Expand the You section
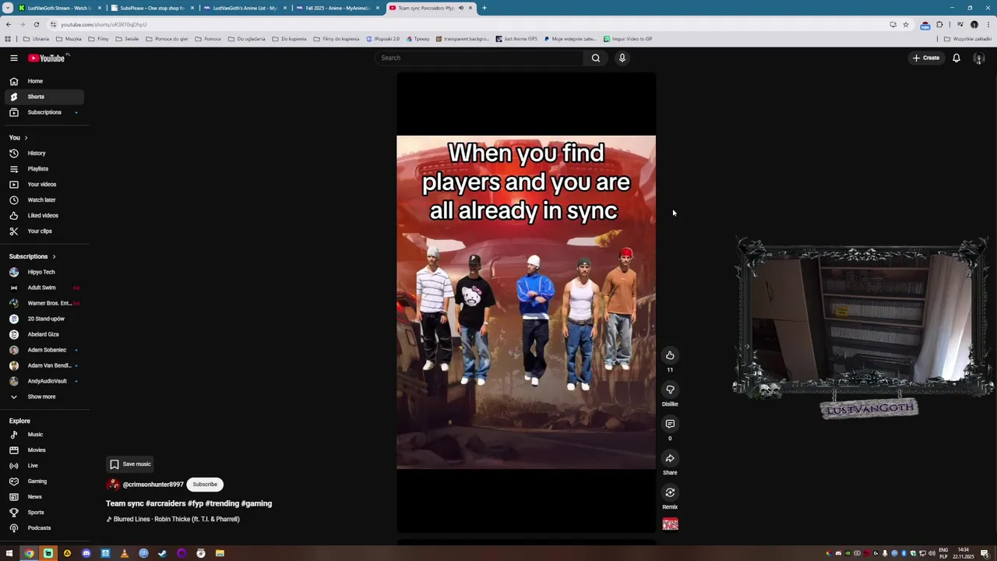 click(x=18, y=138)
